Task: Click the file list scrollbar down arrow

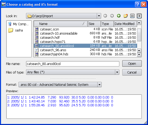Action: coord(139,54)
